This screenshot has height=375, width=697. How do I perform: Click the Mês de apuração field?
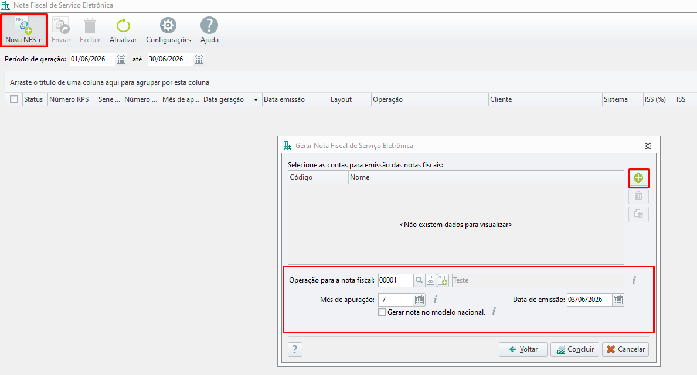pyautogui.click(x=395, y=300)
